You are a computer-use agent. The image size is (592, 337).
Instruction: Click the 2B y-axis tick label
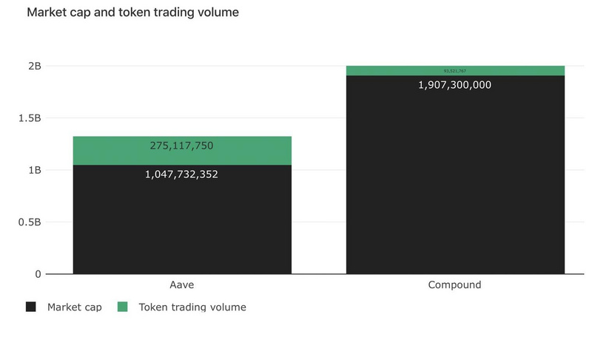(34, 66)
